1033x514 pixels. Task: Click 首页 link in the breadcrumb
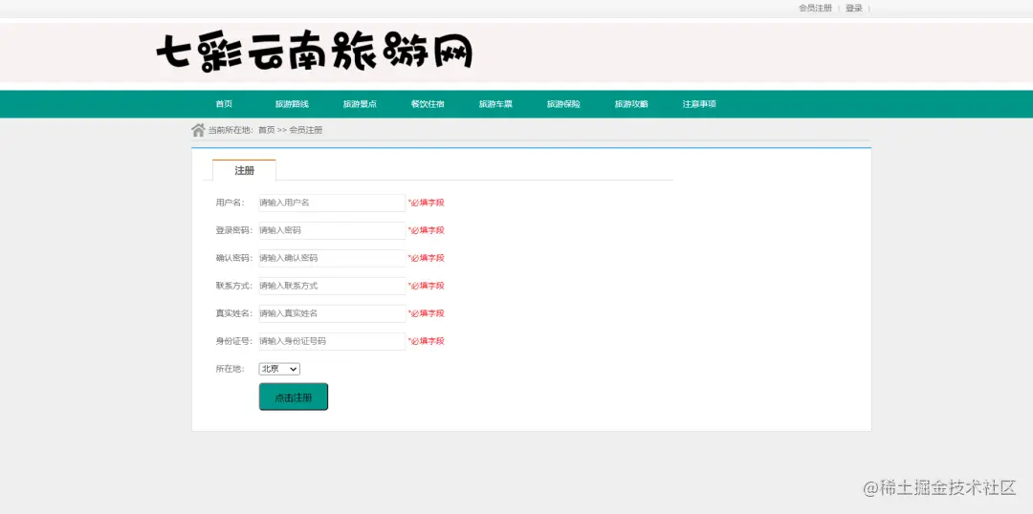click(x=266, y=130)
